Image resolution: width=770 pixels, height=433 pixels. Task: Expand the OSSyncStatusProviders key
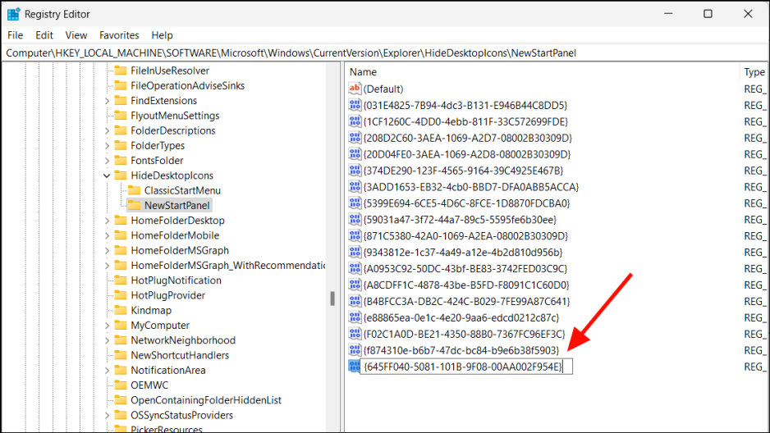point(107,415)
